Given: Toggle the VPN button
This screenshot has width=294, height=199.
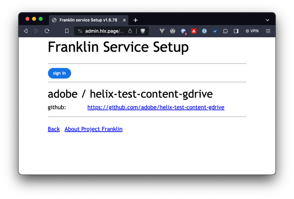Looking at the screenshot, I should 252,31.
